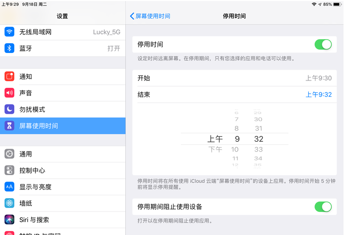The height and width of the screenshot is (235, 345).
Task: Go back to 屏幕使用时间
Action: coord(150,16)
